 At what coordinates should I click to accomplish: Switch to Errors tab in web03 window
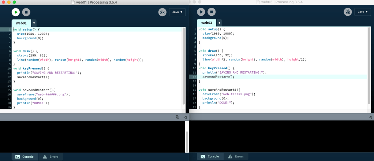[x=236, y=157]
